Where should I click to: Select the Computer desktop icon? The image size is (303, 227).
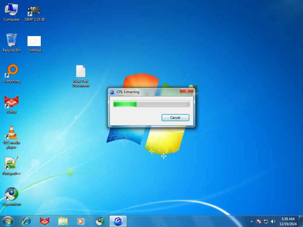click(12, 12)
